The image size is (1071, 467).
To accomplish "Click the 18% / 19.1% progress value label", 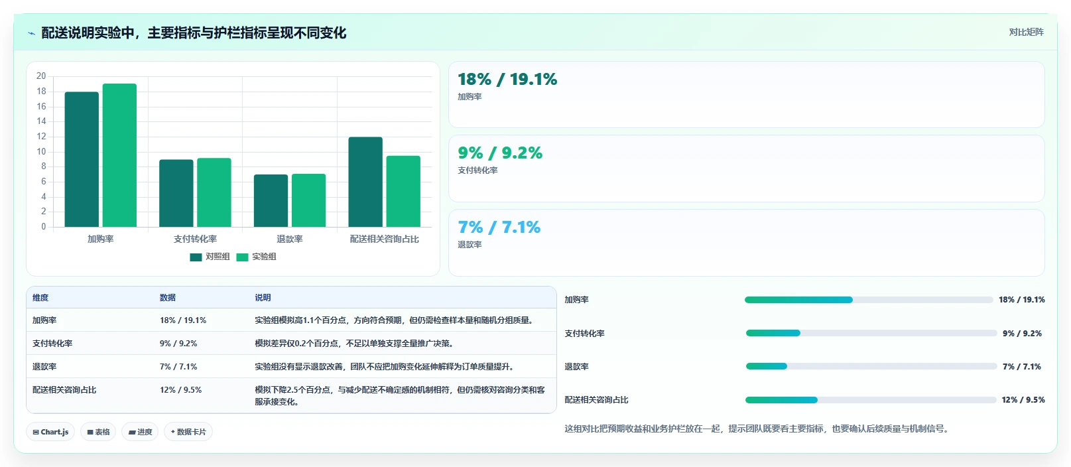I will coord(1022,300).
